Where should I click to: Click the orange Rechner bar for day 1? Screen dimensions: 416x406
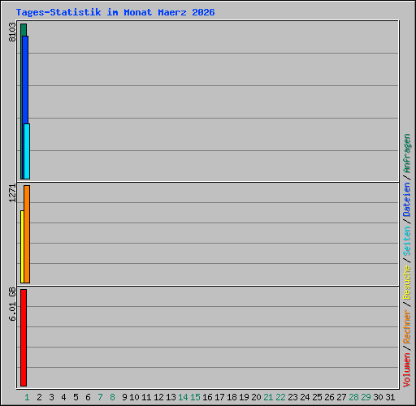pyautogui.click(x=27, y=234)
